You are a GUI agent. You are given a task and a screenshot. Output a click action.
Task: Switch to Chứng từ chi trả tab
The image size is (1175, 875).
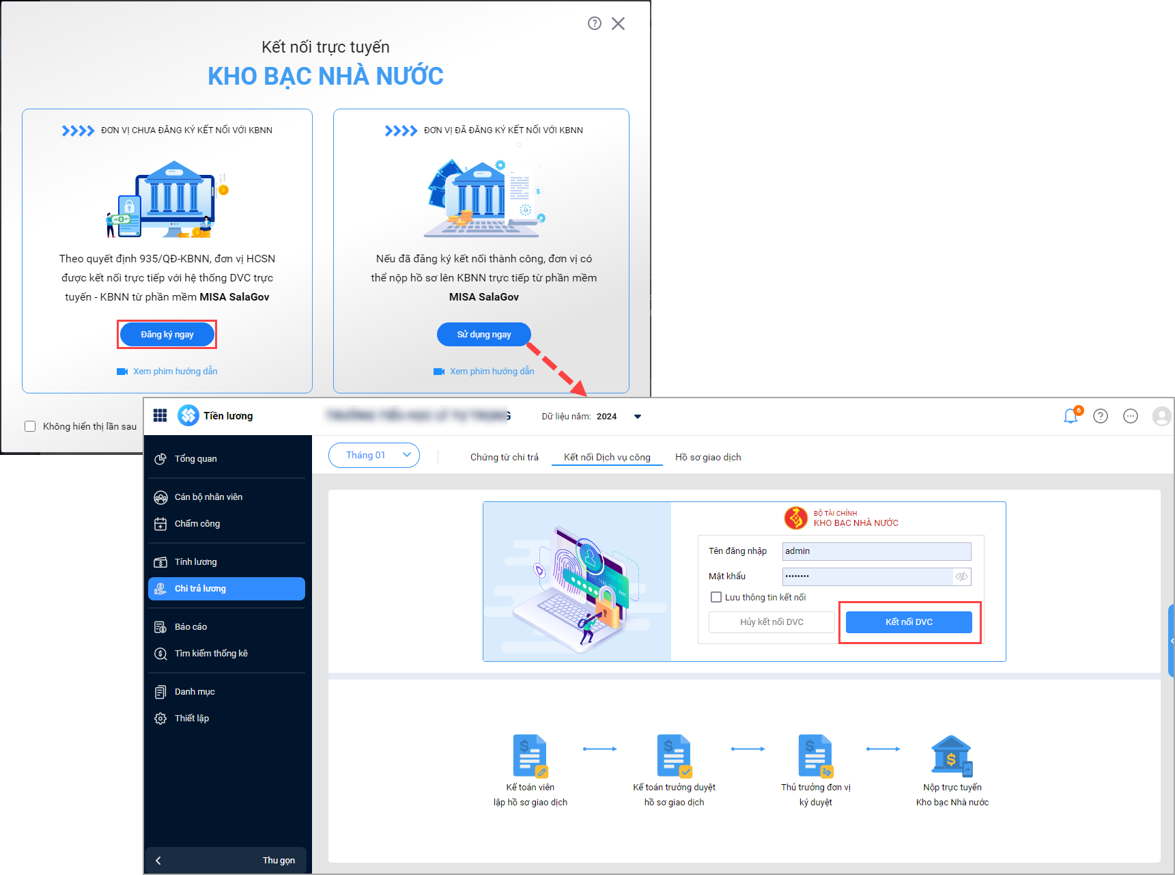tap(505, 458)
